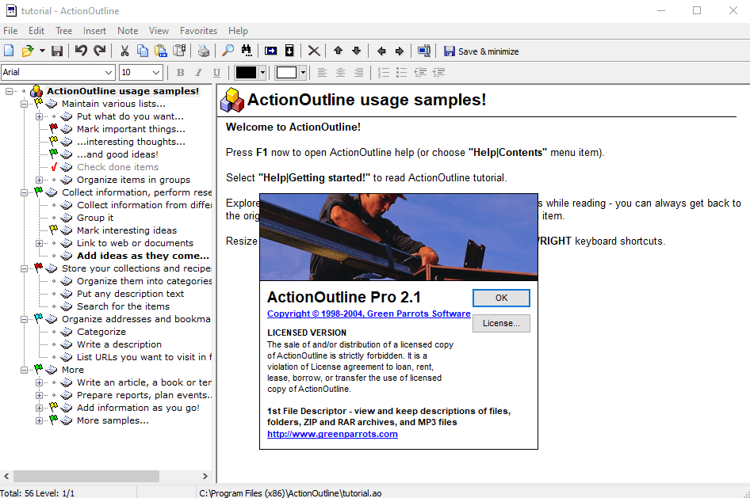This screenshot has height=498, width=750.
Task: Open the dropdown arrow next to Open icon
Action: (x=42, y=51)
